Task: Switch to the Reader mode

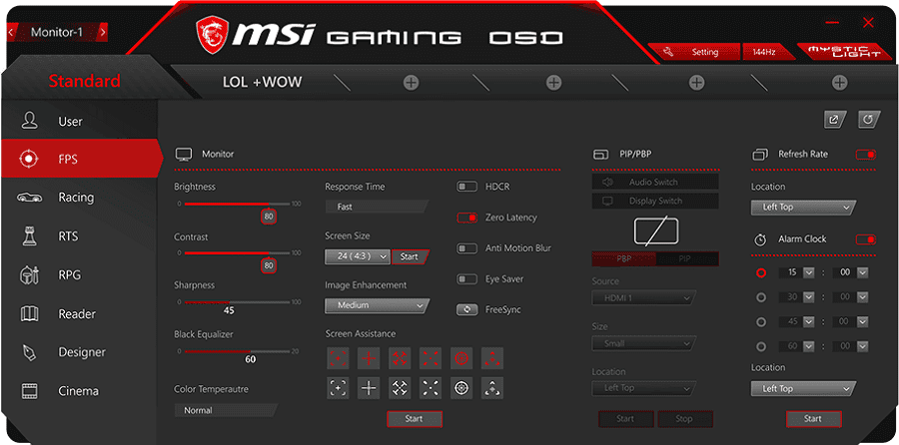Action: pyautogui.click(x=79, y=314)
